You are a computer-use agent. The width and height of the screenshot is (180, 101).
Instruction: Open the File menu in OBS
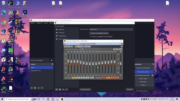point(33,23)
